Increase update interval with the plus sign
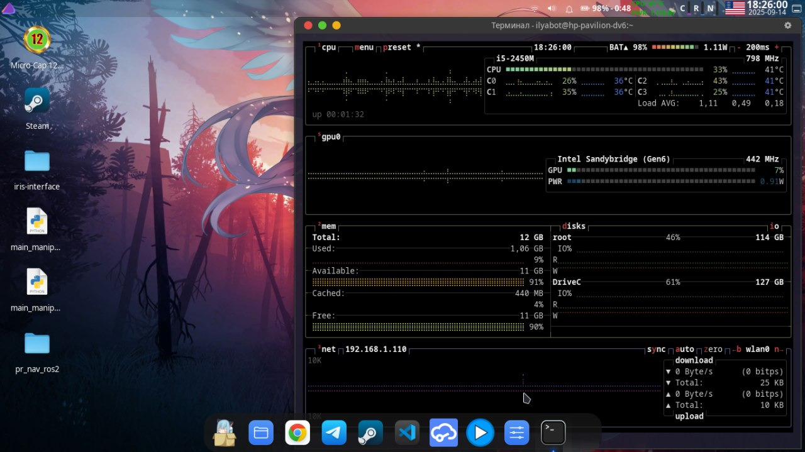This screenshot has height=452, width=805. pos(777,48)
